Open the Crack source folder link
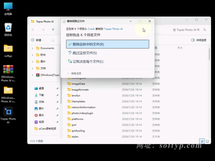The width and height of the screenshot is (215, 161). pyautogui.click(x=91, y=29)
